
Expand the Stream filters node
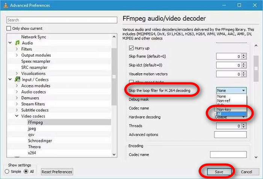(17, 104)
